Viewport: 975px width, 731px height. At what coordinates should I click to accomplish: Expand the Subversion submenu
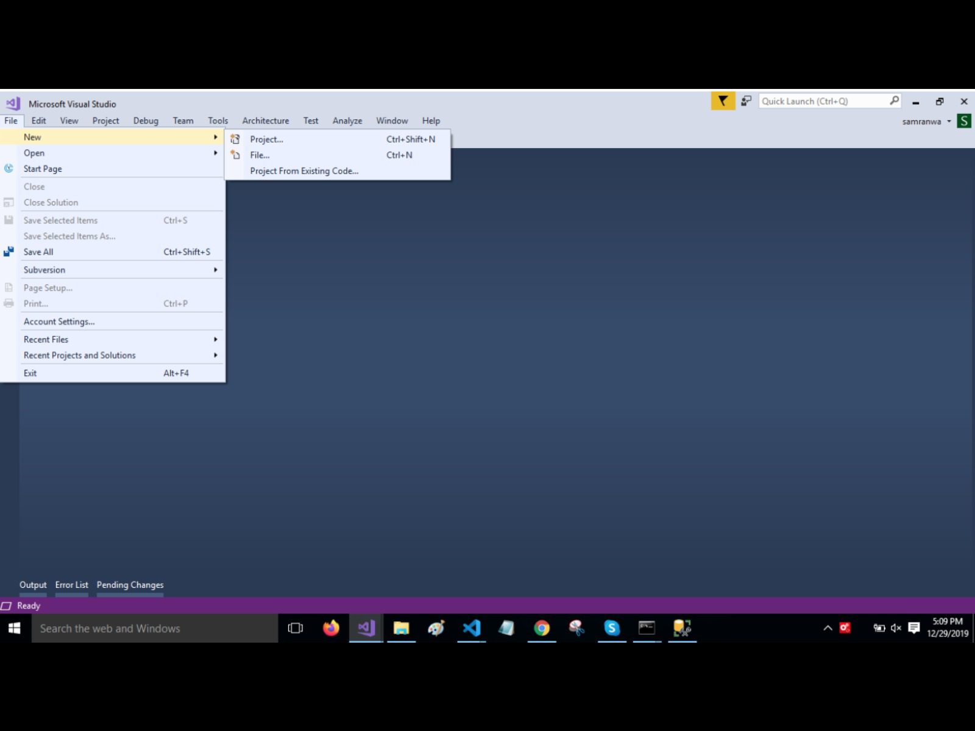(113, 270)
